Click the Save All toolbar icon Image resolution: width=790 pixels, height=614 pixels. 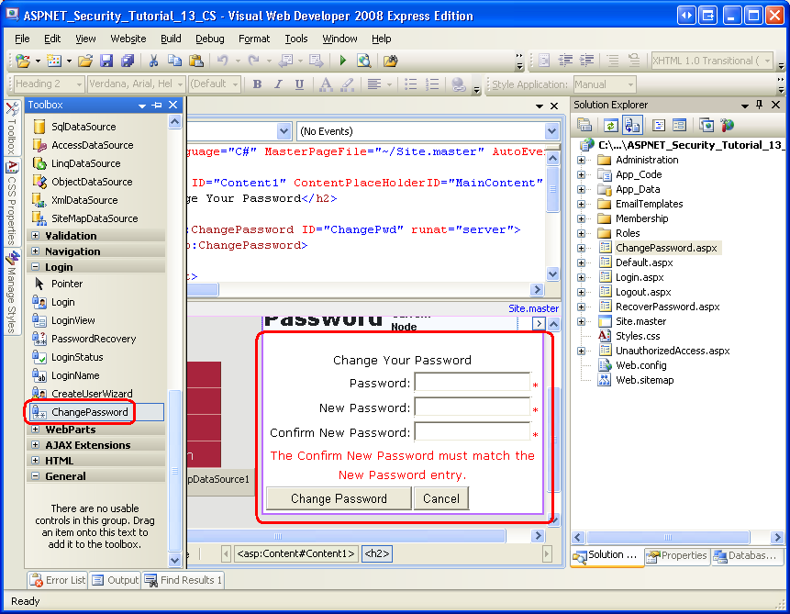(x=128, y=61)
